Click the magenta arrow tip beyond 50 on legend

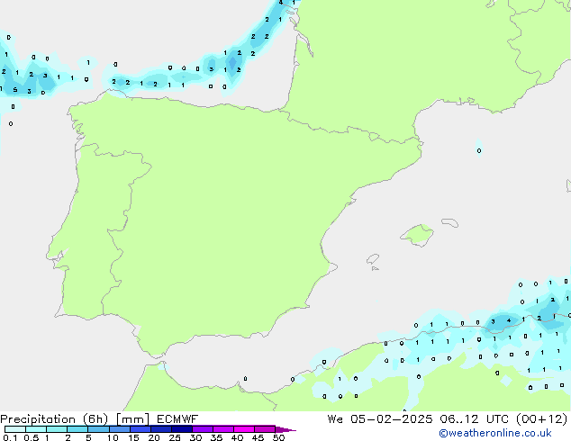tap(285, 429)
